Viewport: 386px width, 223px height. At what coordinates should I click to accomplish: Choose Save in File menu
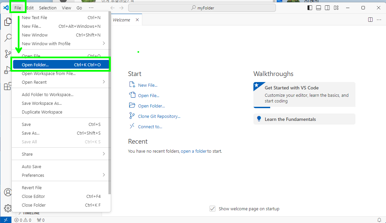point(60,125)
